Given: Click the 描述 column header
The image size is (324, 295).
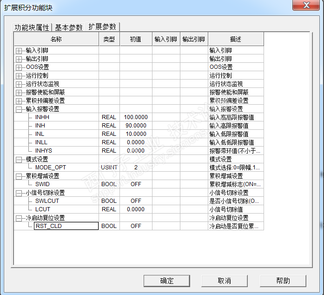Looking at the screenshot, I should coord(236,39).
